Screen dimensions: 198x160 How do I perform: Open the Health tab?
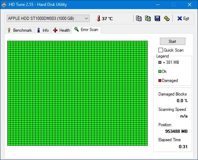62,30
